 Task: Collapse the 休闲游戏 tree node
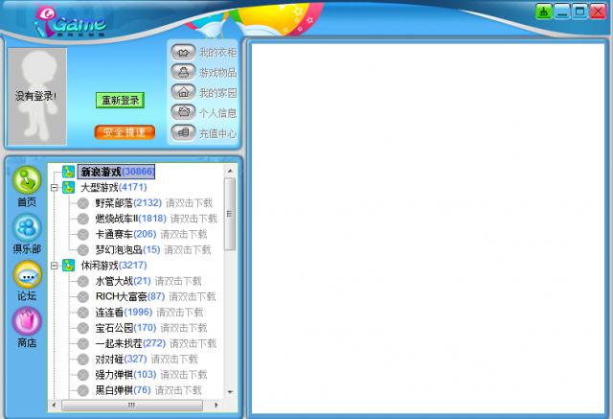(x=55, y=266)
